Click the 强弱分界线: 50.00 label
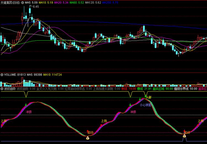Screen dimensions: 207x144 (x=185, y=89)
